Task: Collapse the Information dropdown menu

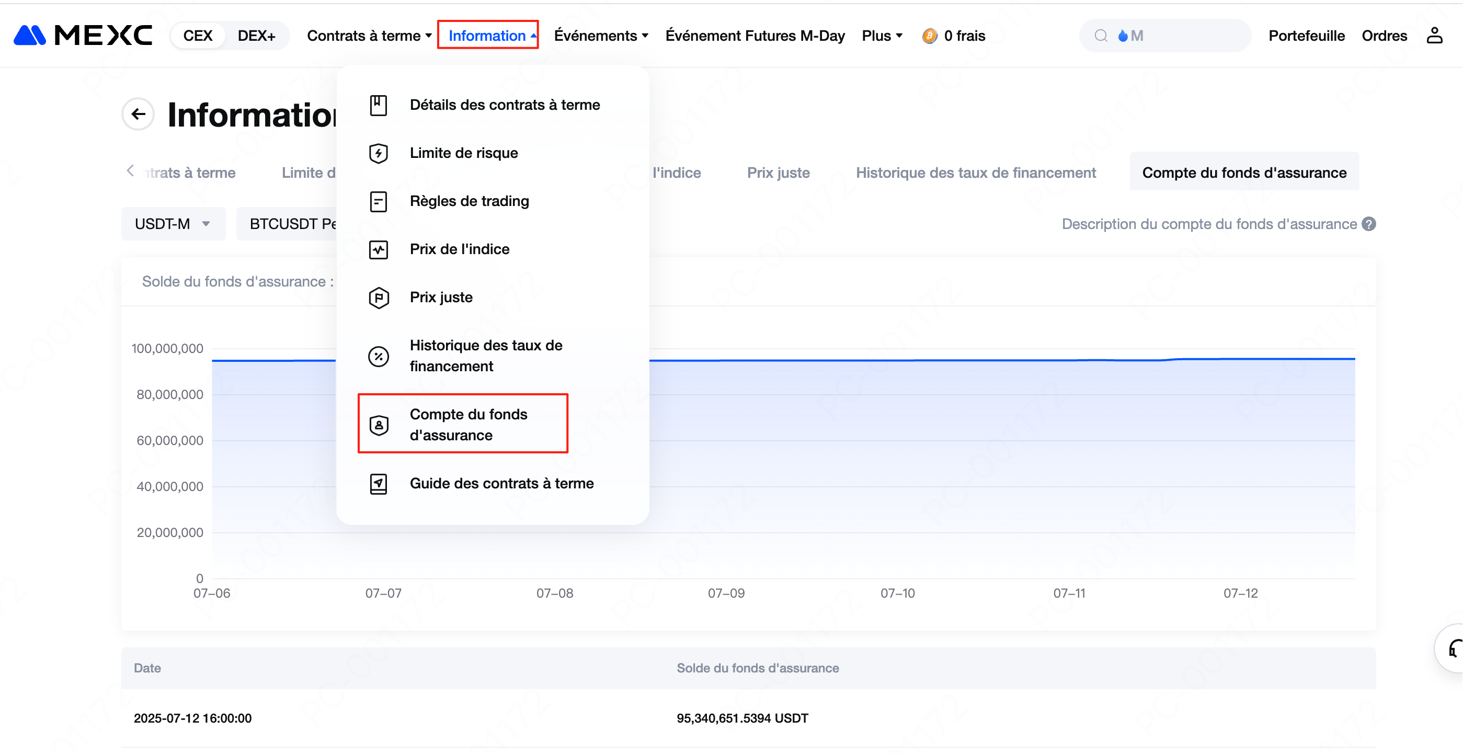Action: 488,35
